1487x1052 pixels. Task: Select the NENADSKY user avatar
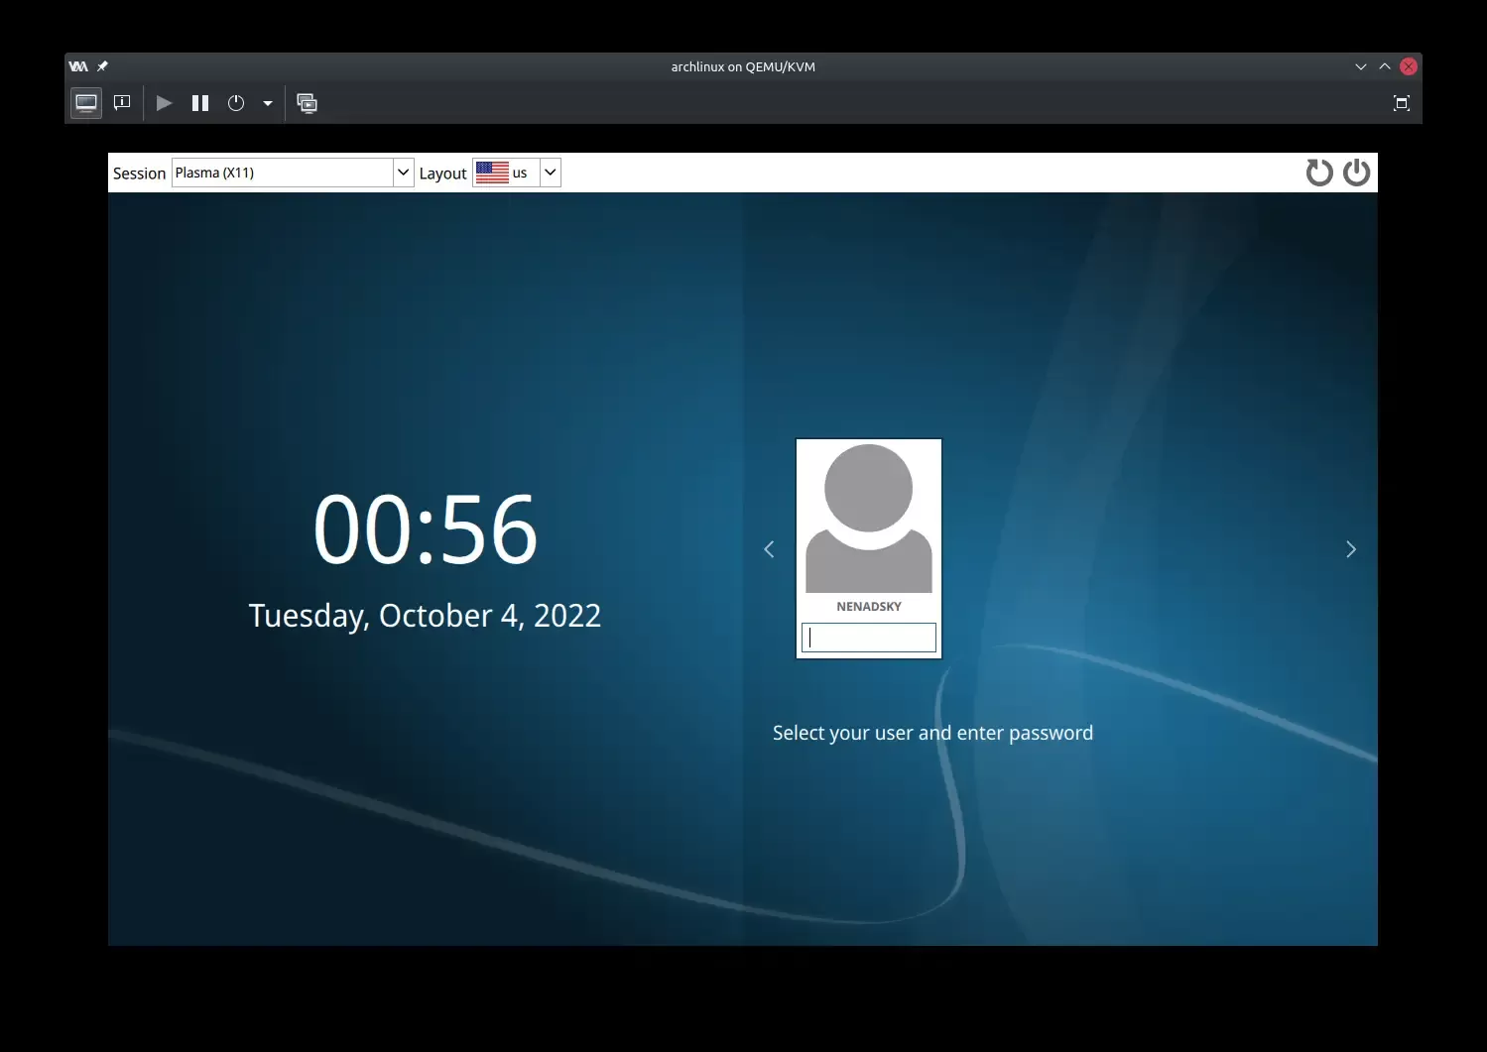pyautogui.click(x=869, y=519)
